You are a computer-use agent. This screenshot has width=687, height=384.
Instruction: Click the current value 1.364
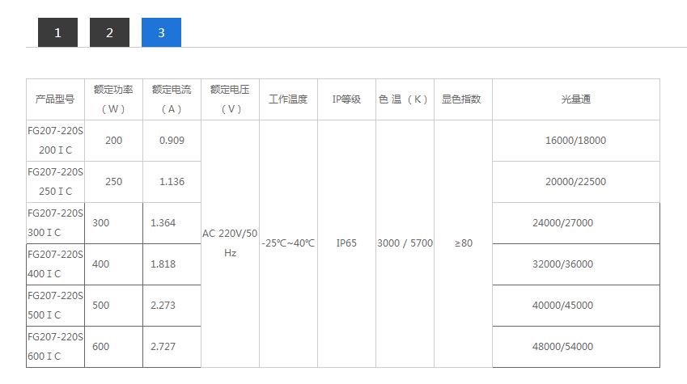(x=163, y=223)
